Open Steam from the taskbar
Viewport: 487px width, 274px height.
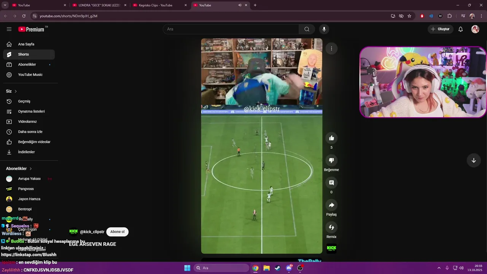pos(277,268)
